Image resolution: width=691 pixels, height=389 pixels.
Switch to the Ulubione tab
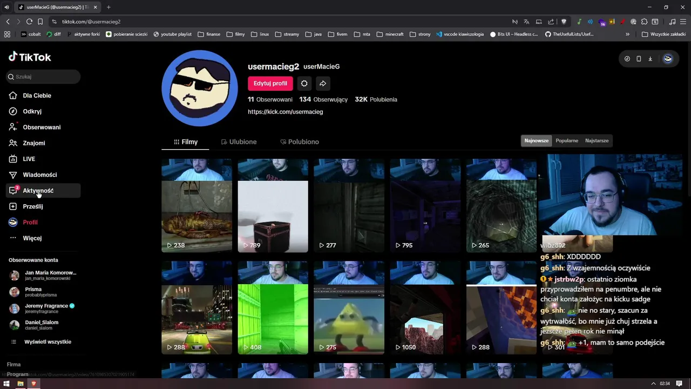pos(239,142)
